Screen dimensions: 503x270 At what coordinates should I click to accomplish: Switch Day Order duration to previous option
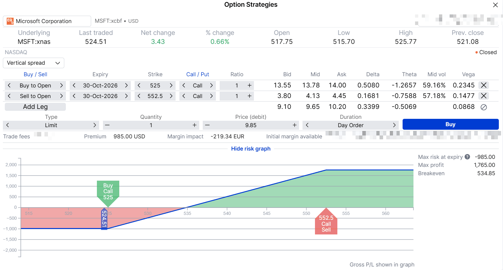click(x=307, y=125)
